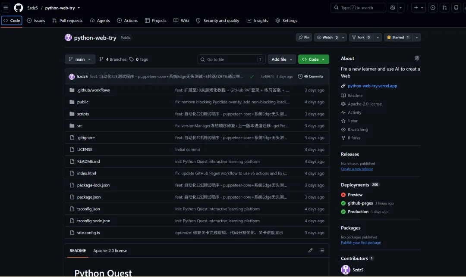Open python-web-try.vercel.app link
The image size is (466, 277).
tap(372, 86)
